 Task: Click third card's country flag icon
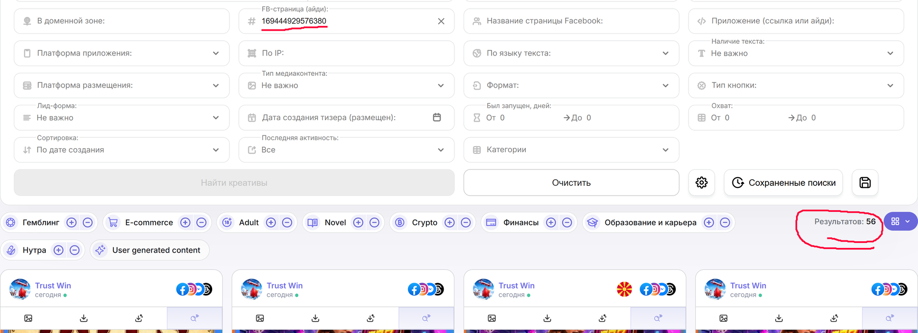(624, 289)
